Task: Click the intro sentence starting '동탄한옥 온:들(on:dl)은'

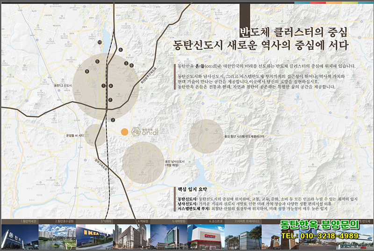Action: [x=266, y=66]
